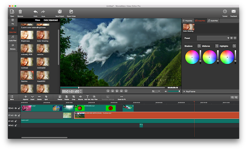Screen dimensions: 247x150
Task: Select the Color Grading filter thumbnail in list
Action: 43,35
